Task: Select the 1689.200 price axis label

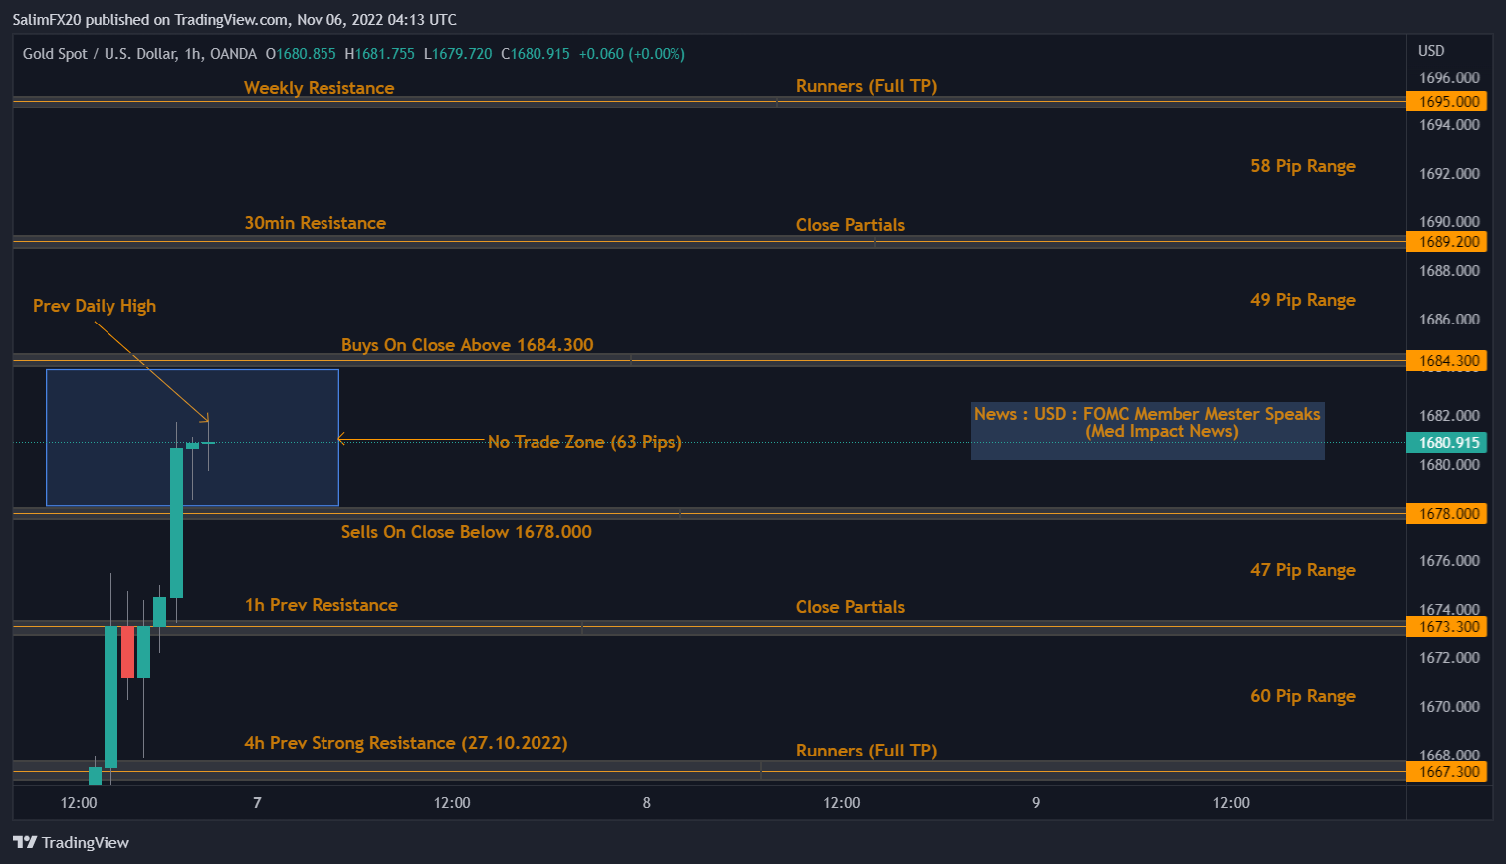Action: click(1446, 242)
